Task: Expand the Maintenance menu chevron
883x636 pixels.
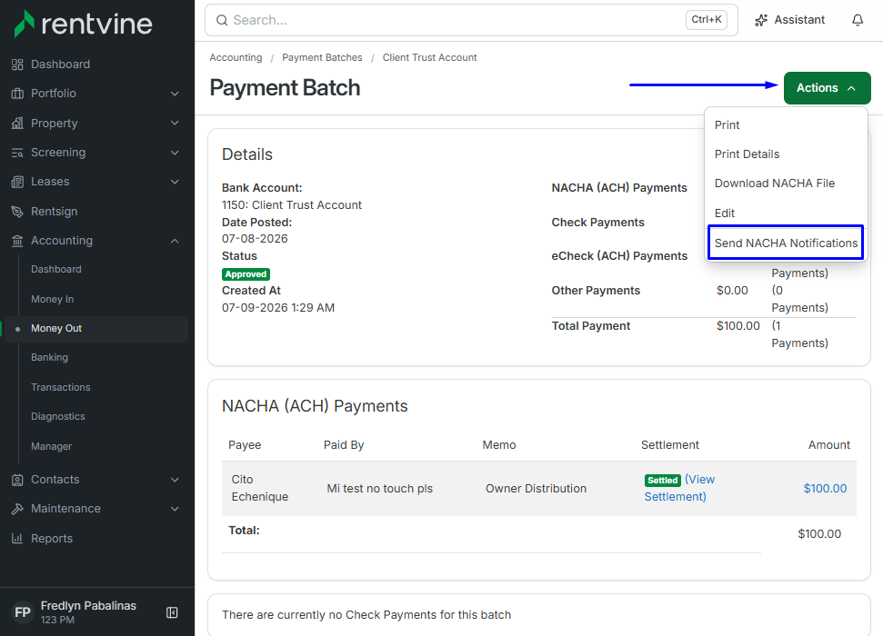Action: [176, 509]
